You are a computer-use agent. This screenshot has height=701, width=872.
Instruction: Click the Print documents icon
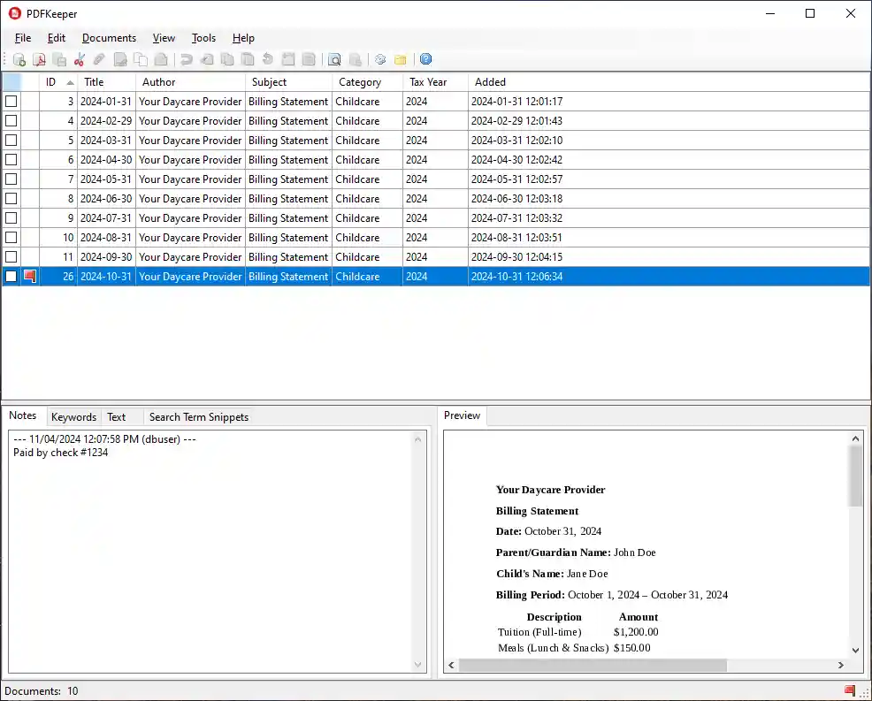355,59
